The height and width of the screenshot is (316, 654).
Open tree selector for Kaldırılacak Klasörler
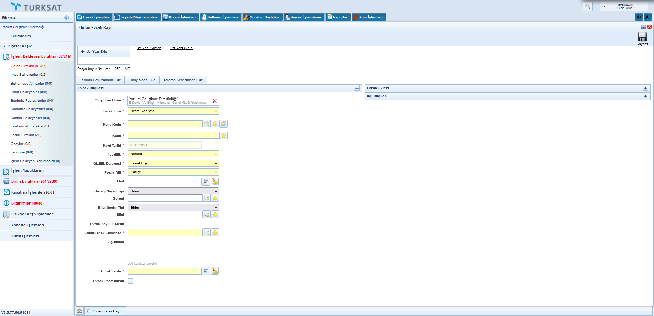pyautogui.click(x=207, y=232)
